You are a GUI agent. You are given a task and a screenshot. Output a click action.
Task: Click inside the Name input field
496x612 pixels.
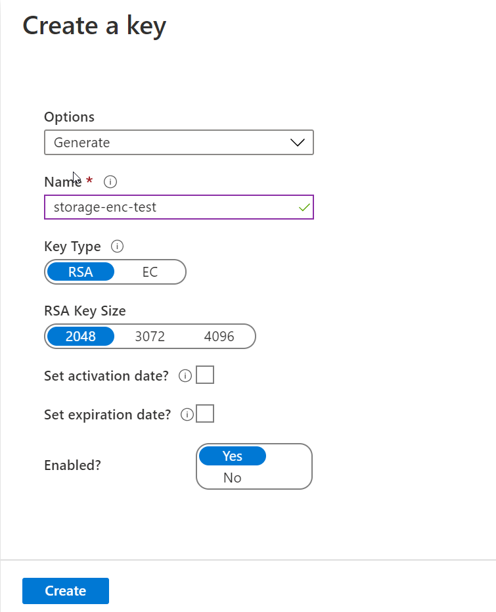pos(164,207)
